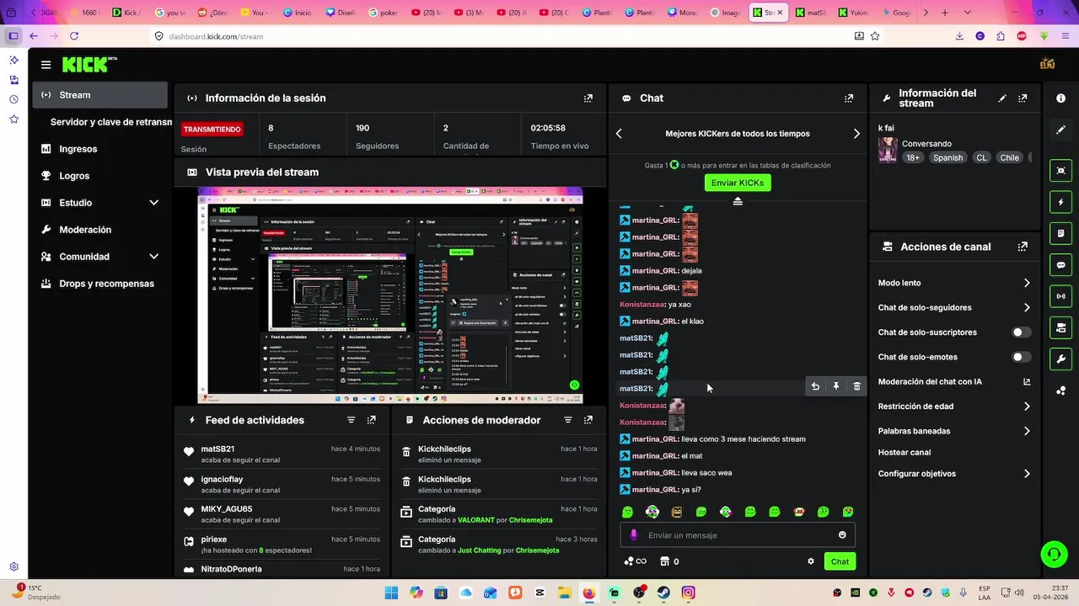
Task: Open the green support headset button
Action: pyautogui.click(x=1054, y=554)
